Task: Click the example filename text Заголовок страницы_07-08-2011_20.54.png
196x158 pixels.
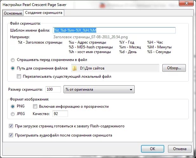Action: tap(90, 37)
